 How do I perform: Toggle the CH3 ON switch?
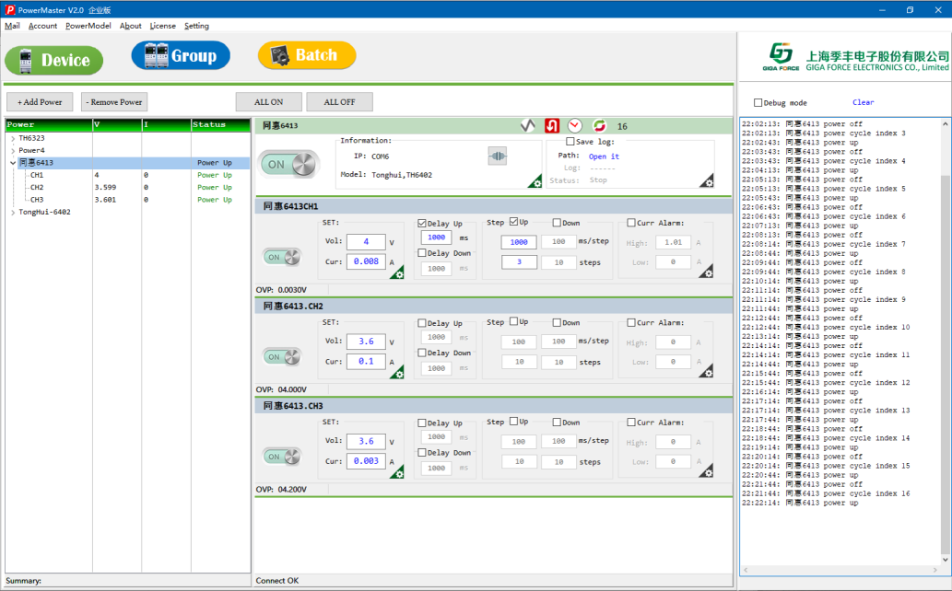click(282, 457)
